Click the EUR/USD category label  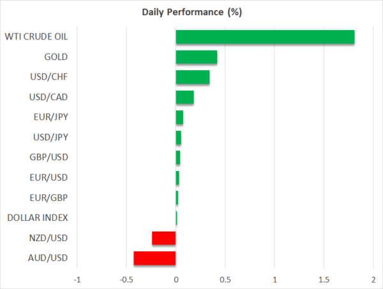click(50, 177)
